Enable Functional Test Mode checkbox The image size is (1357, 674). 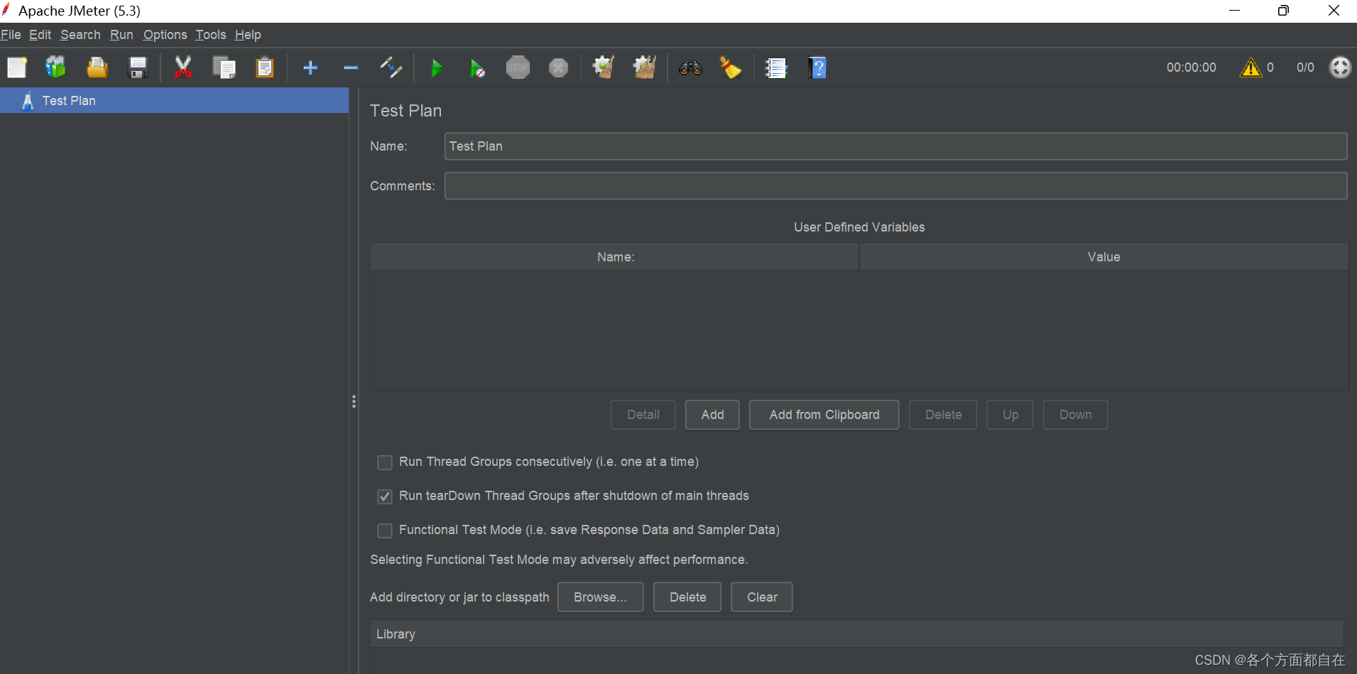(385, 531)
